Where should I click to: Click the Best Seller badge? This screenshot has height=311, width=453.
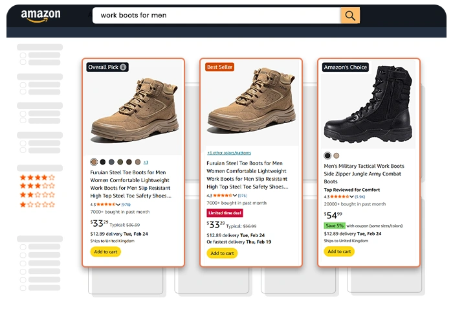pyautogui.click(x=219, y=67)
